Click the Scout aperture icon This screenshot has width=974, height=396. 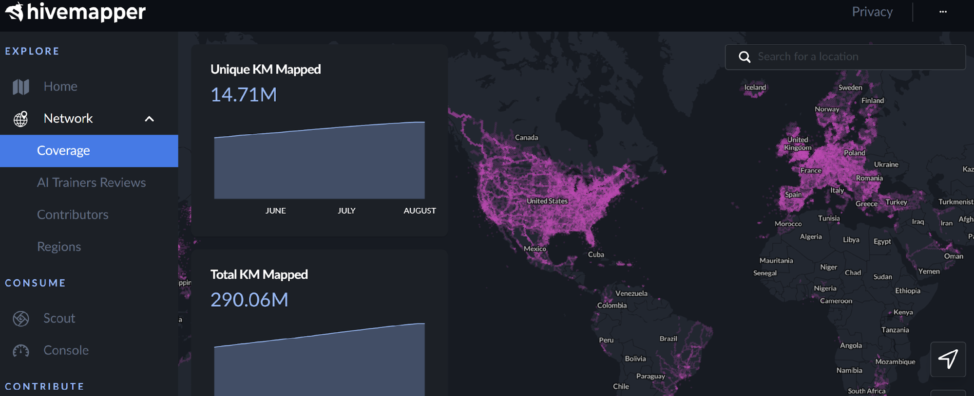(x=21, y=319)
